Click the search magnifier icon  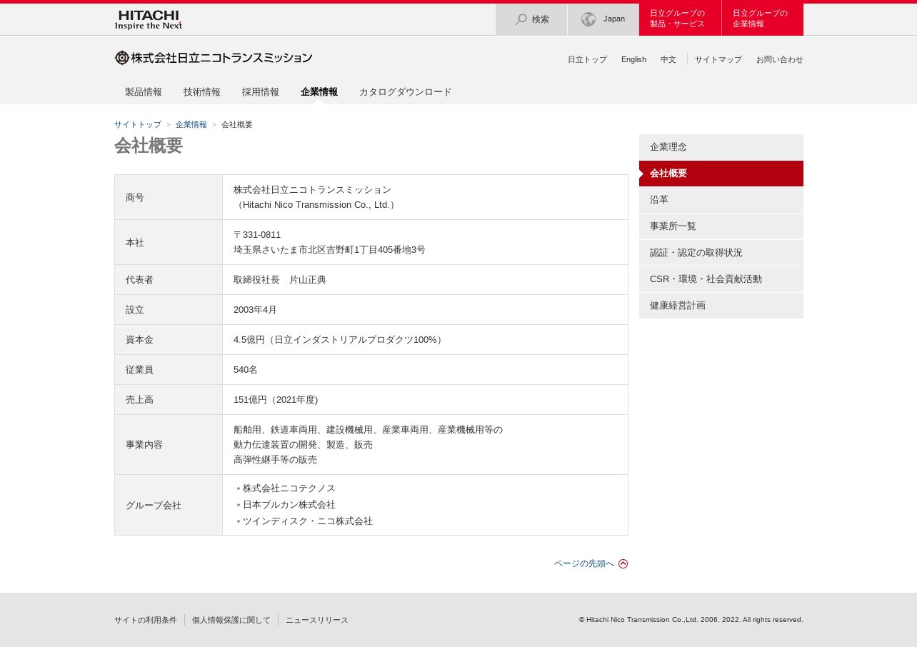521,19
